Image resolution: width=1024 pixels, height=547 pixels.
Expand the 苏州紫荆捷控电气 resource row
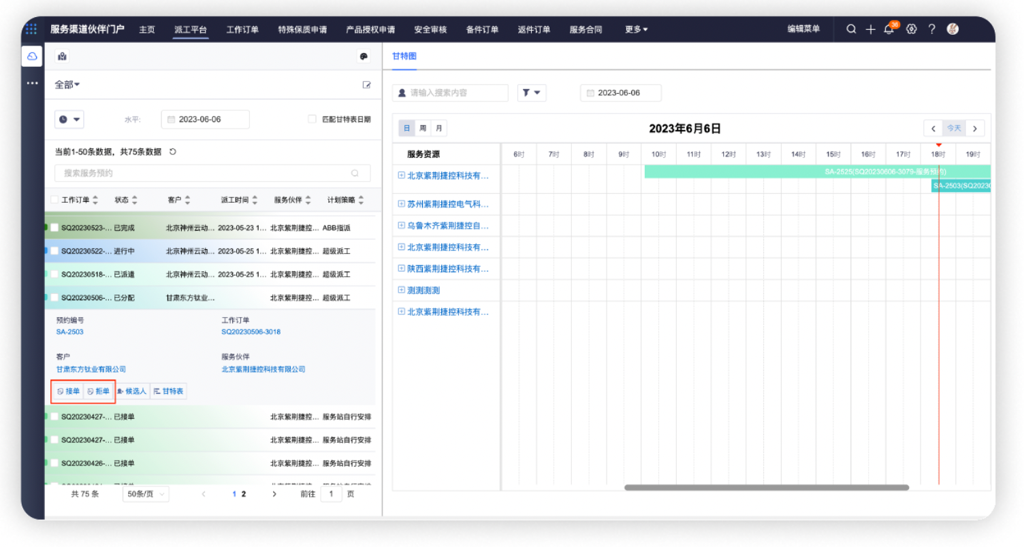pyautogui.click(x=401, y=204)
